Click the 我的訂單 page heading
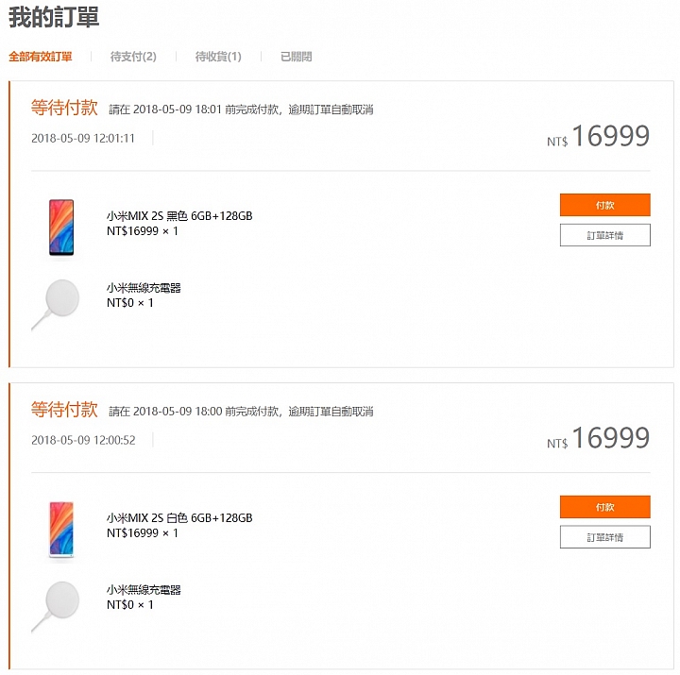This screenshot has height=675, width=680. coord(54,17)
